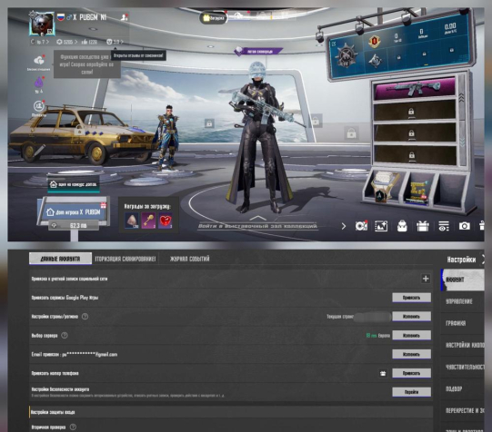The height and width of the screenshot is (432, 492).
Task: Click the player skull avatar
Action: point(42,24)
